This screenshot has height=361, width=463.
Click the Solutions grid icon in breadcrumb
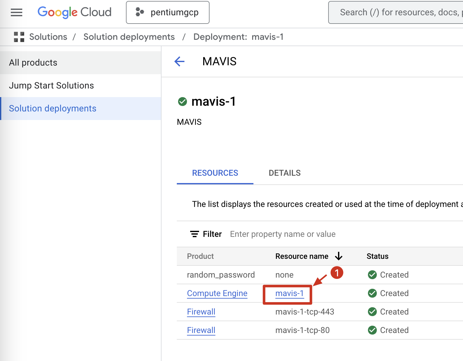(19, 37)
